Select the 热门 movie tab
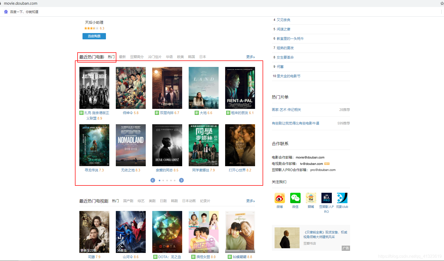 [x=111, y=57]
